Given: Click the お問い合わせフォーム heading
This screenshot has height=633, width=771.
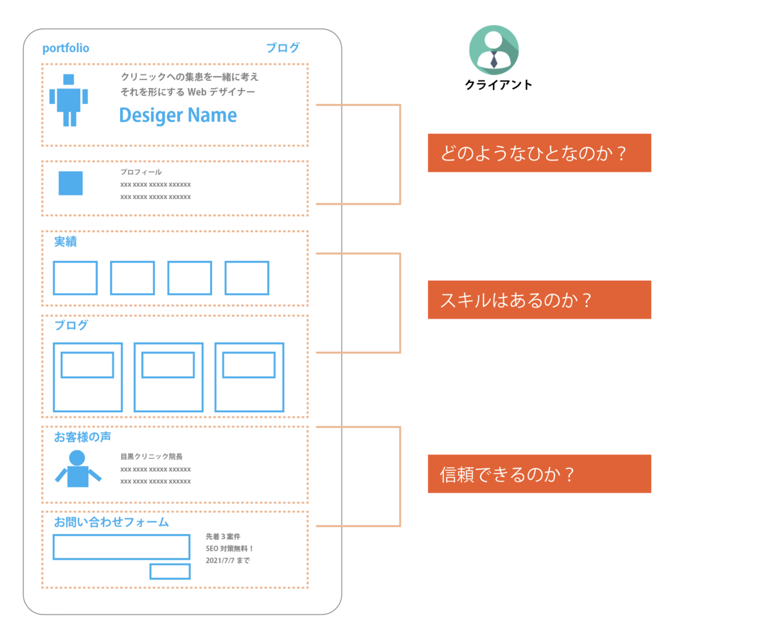Looking at the screenshot, I should coord(112,522).
